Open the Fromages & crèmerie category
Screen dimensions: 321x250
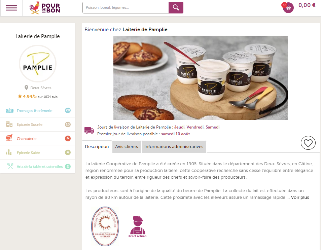[38, 111]
